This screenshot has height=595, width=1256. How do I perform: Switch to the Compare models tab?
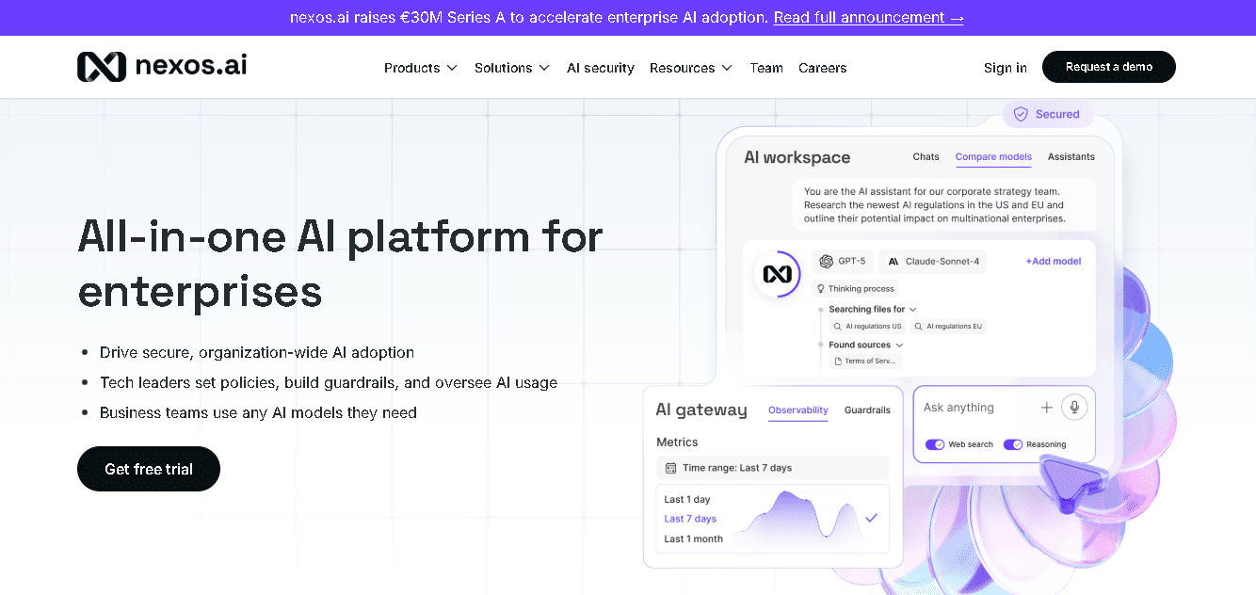pyautogui.click(x=993, y=157)
